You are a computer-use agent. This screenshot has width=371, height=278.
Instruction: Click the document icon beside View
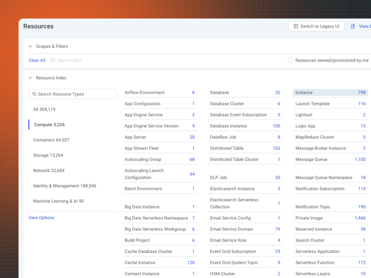353,26
